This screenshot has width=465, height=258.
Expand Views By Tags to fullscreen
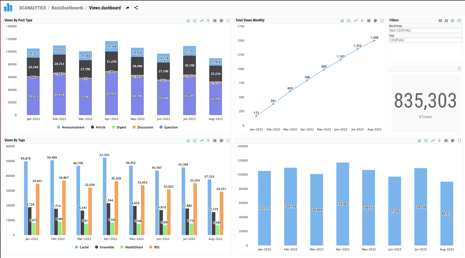[x=228, y=141]
